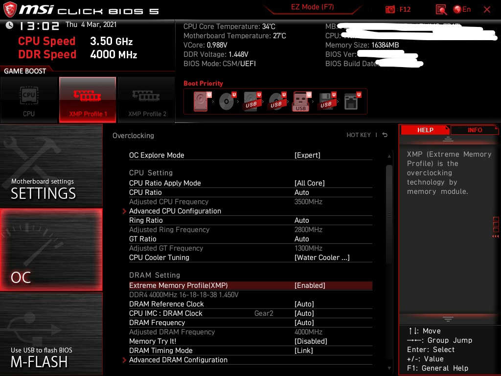Click the HOT KEY label
The image size is (501, 376).
(359, 135)
